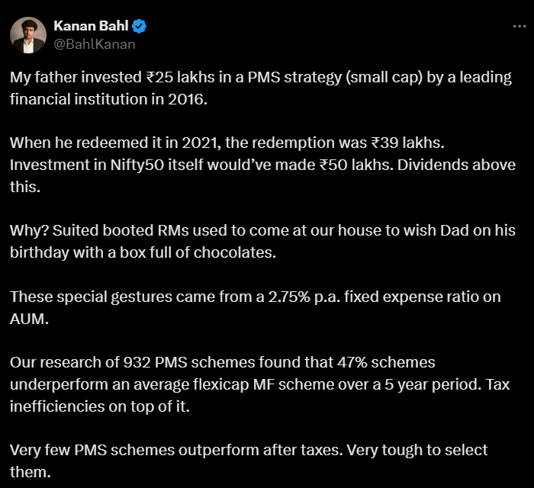Screen dimensions: 534x488
Task: Click the word "chocolates." in the tweet
Action: (235, 253)
